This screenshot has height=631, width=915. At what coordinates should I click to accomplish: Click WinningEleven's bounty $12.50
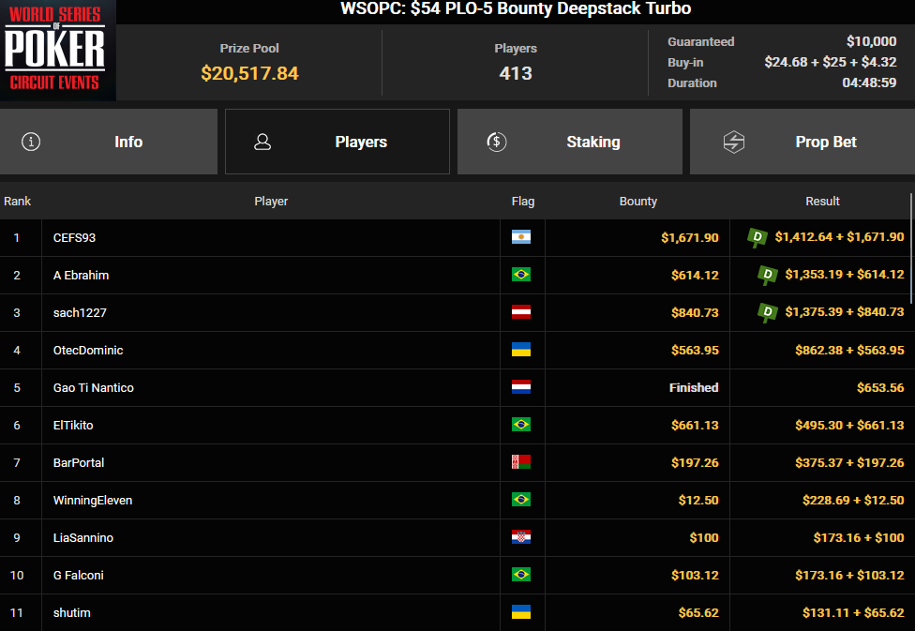click(x=697, y=501)
